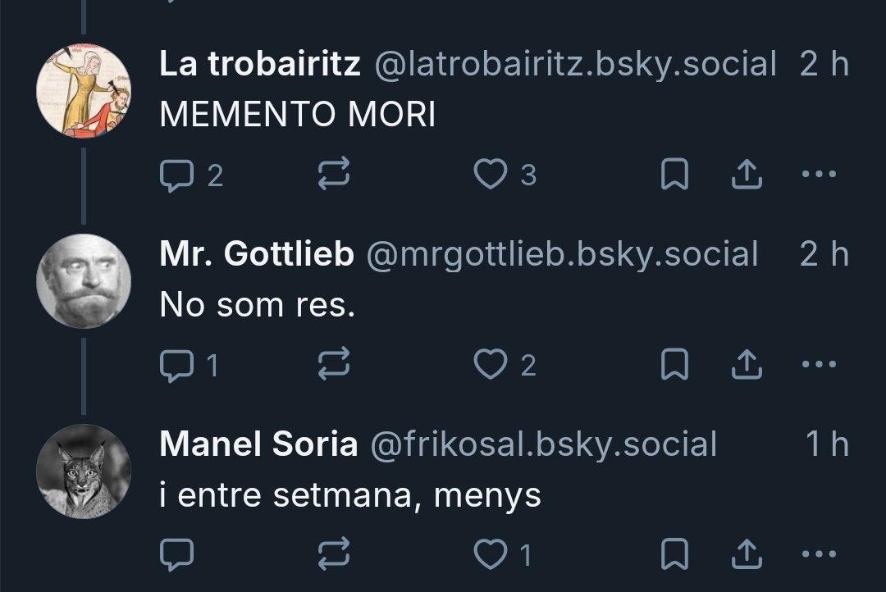Bookmark the MEMENTO MORI post
Image resolution: width=886 pixels, height=592 pixels.
pyautogui.click(x=674, y=175)
